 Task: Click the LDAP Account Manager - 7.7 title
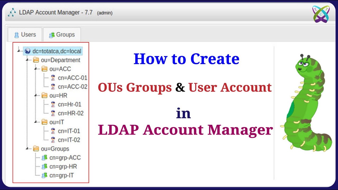56,12
